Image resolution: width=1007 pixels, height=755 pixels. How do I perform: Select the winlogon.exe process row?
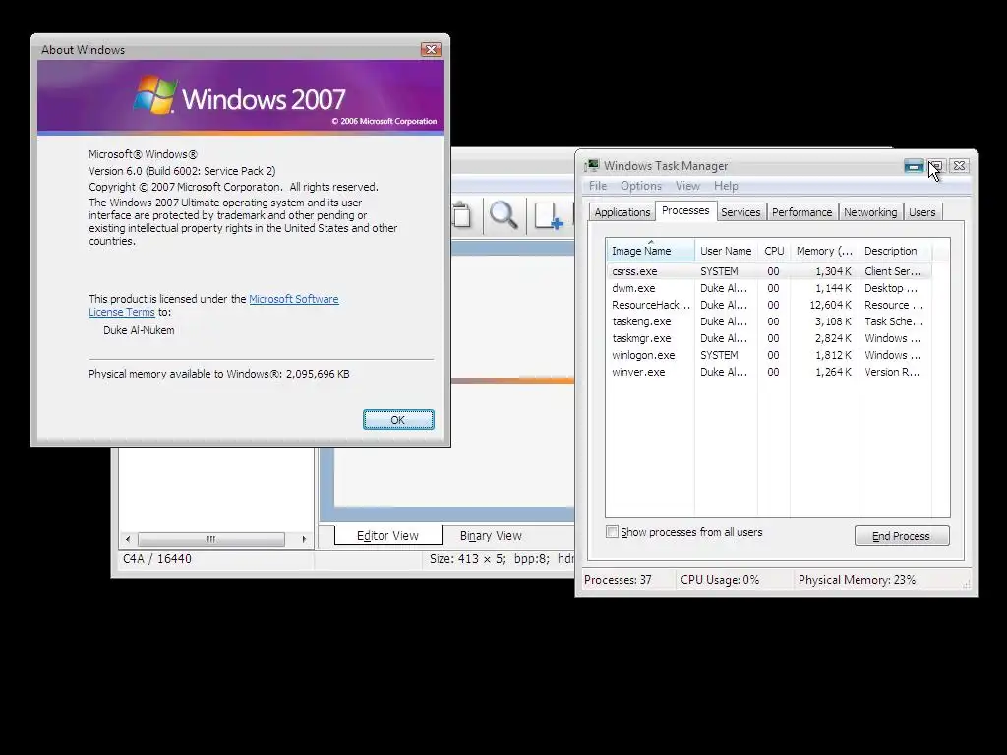point(768,355)
